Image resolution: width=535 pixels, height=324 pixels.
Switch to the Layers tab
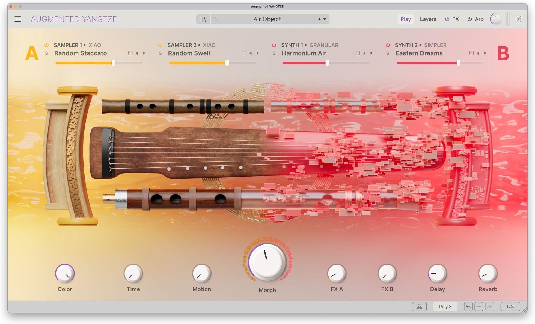click(x=428, y=19)
